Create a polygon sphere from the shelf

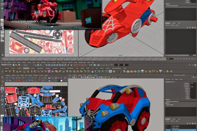point(6,71)
